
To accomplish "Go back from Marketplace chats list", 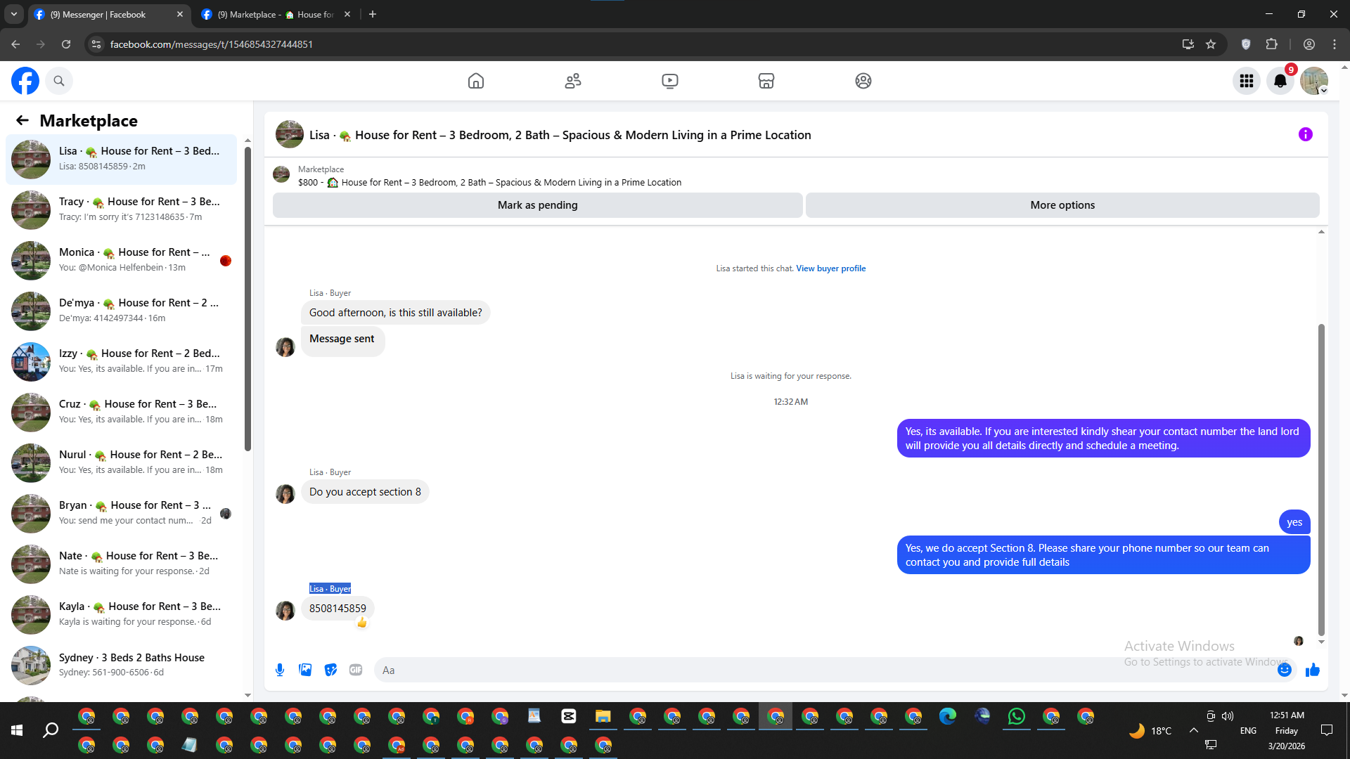I will (x=22, y=120).
